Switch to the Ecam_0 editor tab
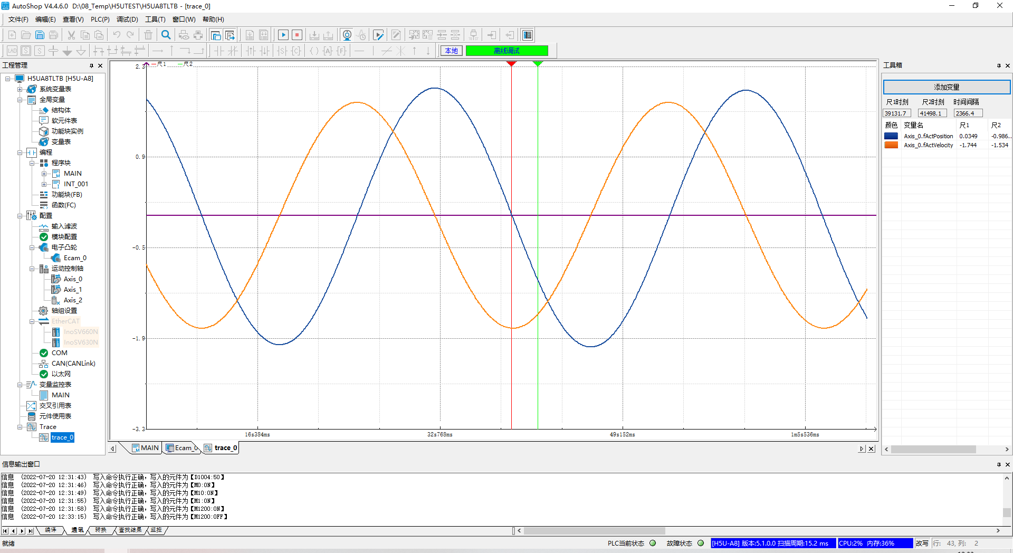 click(x=182, y=448)
